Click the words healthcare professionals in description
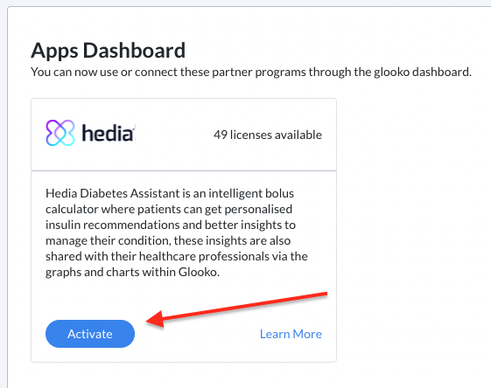 [204, 256]
